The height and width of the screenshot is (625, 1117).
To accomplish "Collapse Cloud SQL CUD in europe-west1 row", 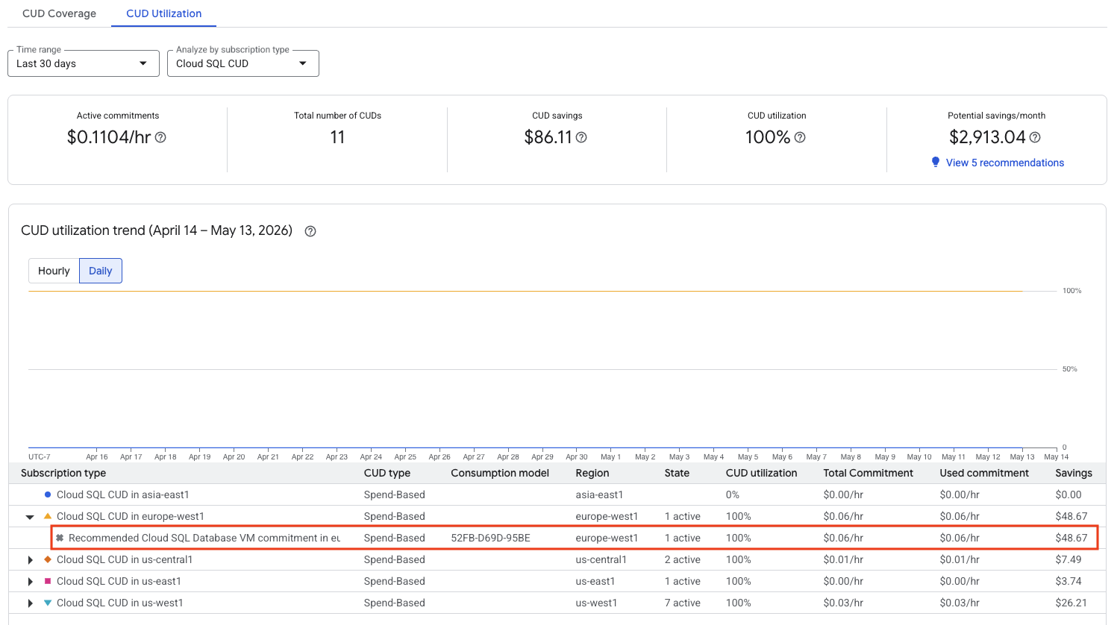I will tap(30, 517).
